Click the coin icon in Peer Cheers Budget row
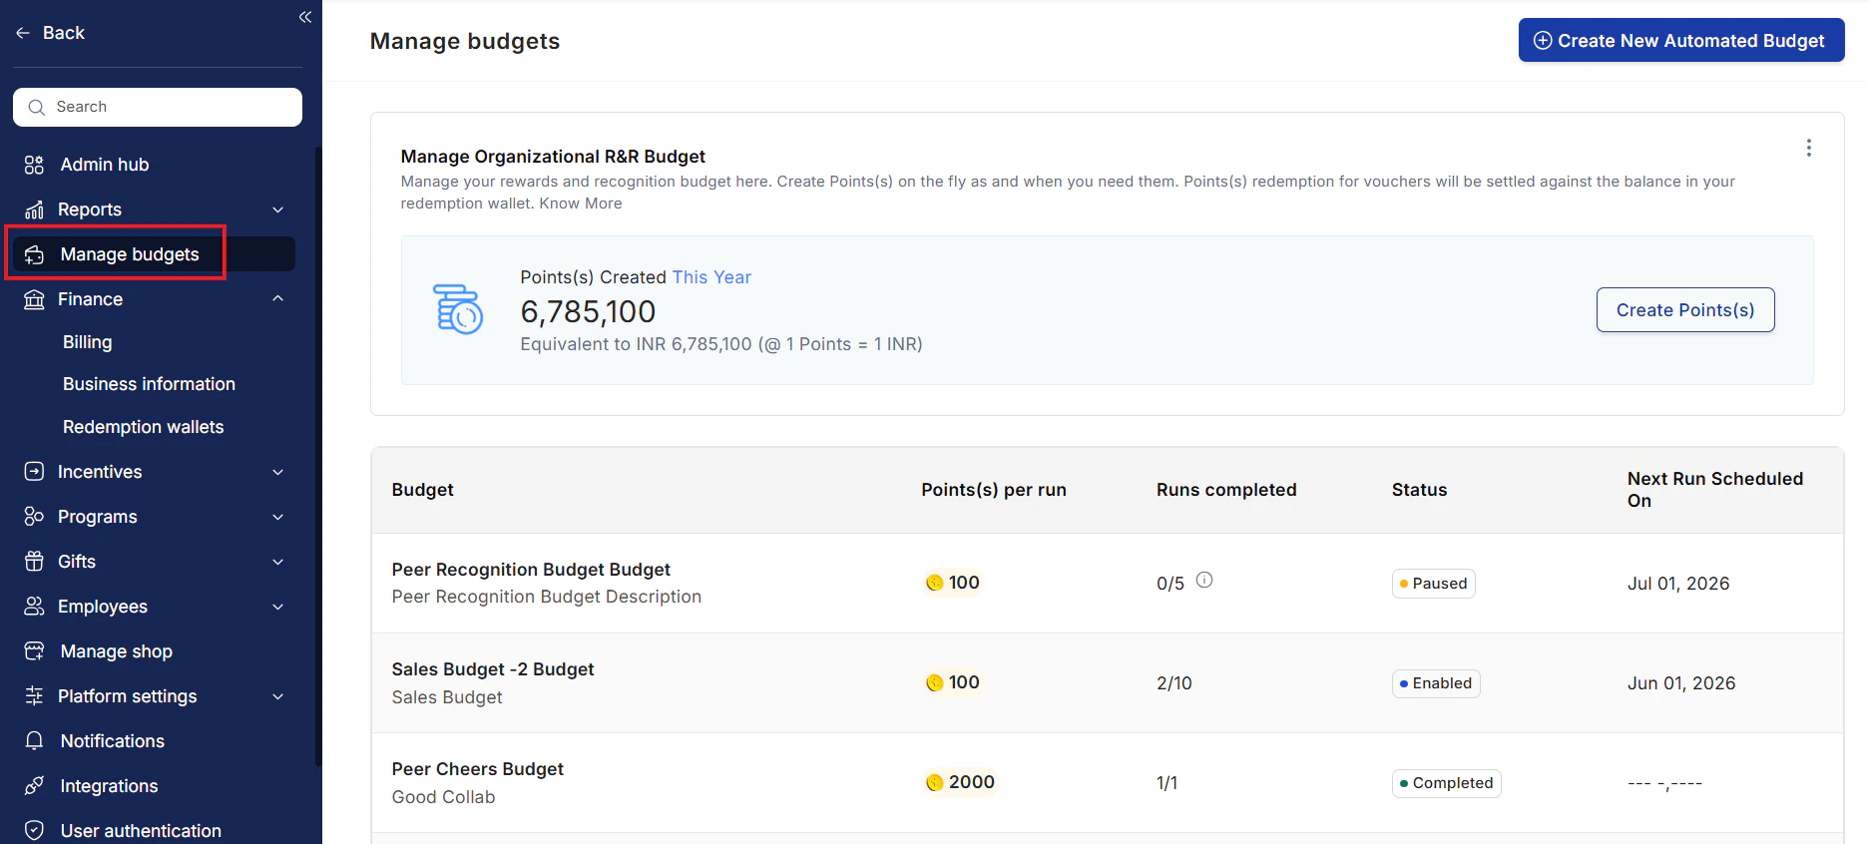 [935, 782]
